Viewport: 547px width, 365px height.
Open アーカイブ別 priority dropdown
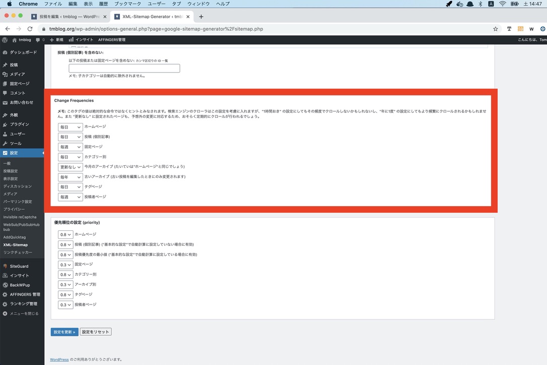point(65,285)
